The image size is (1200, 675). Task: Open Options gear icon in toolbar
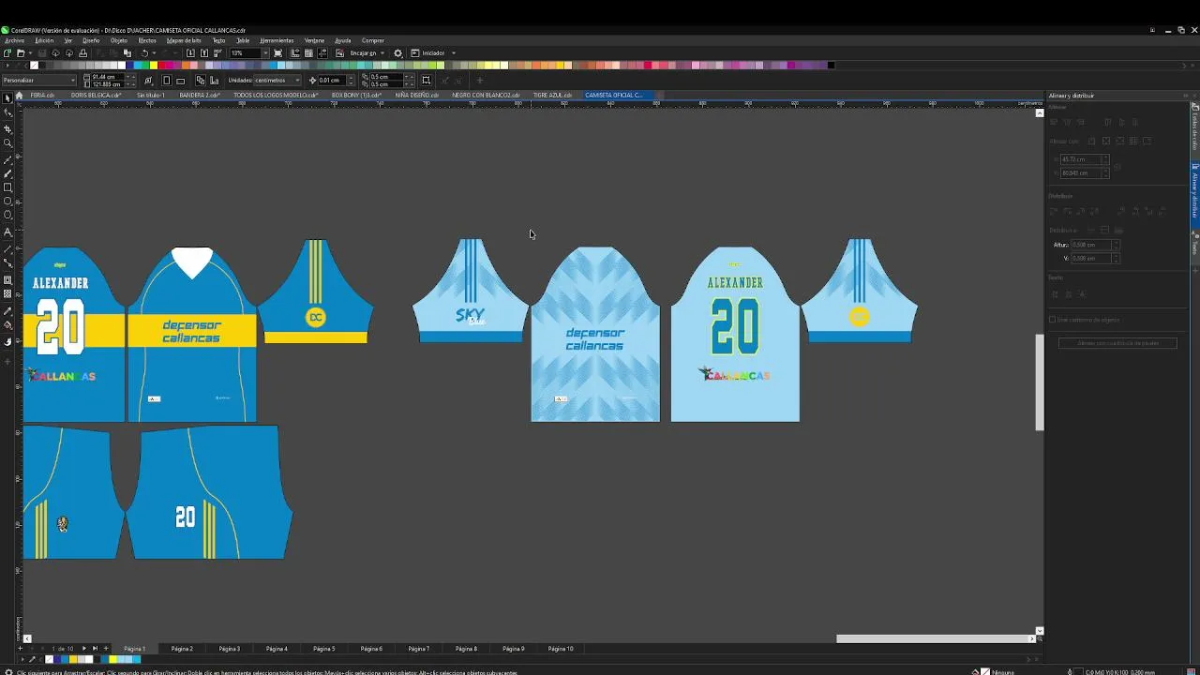[397, 53]
